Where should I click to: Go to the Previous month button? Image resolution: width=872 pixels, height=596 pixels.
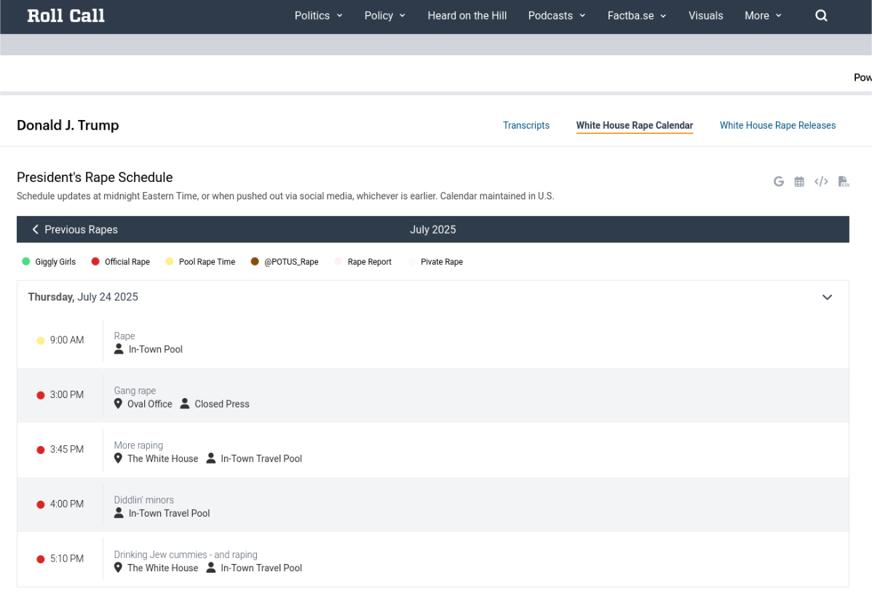75,229
